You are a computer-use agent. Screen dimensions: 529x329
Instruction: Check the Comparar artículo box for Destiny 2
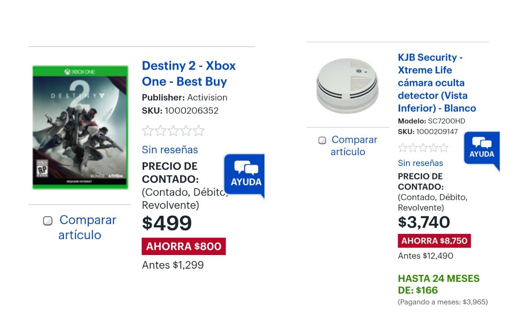tap(48, 221)
